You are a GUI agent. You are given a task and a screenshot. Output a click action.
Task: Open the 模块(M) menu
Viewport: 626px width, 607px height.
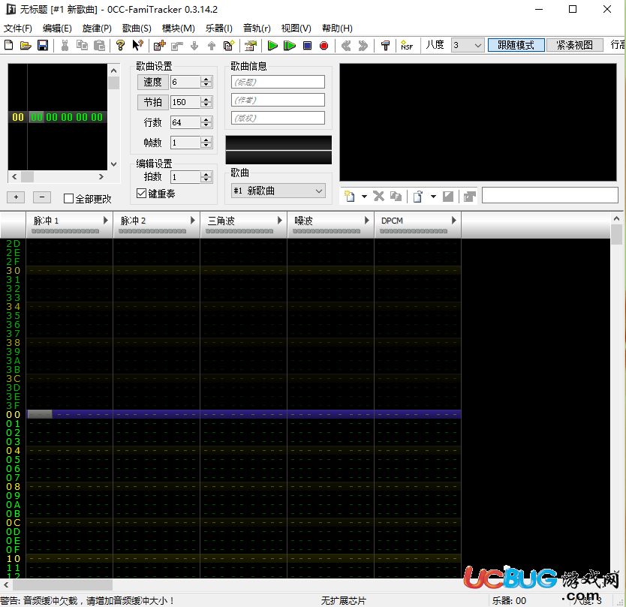(178, 29)
